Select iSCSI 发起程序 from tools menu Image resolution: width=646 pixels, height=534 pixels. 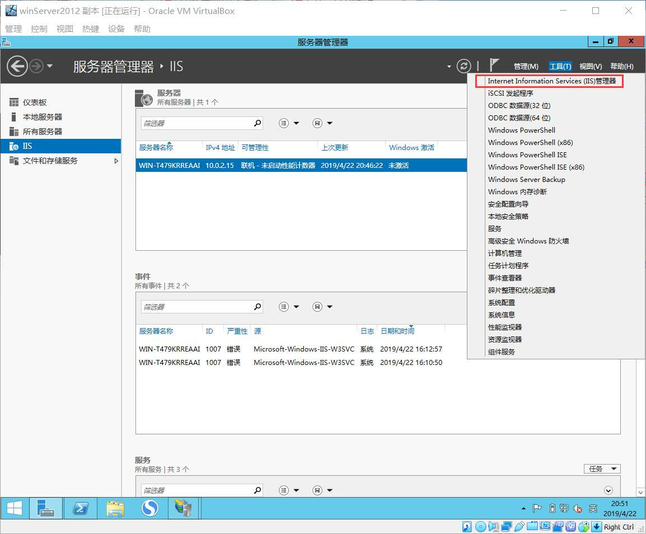(511, 93)
